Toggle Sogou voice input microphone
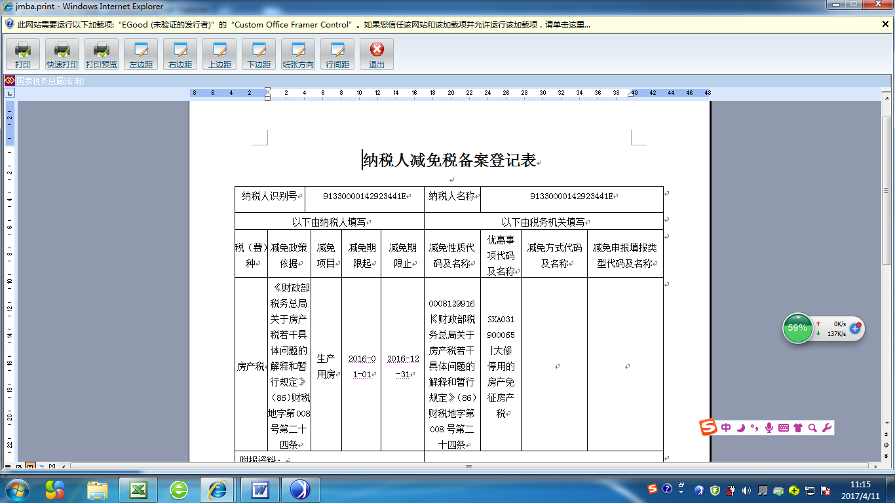 pos(769,428)
